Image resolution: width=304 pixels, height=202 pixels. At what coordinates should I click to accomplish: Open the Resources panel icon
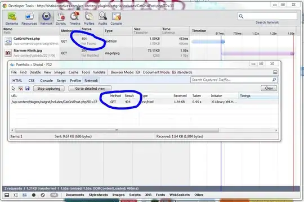(29, 19)
